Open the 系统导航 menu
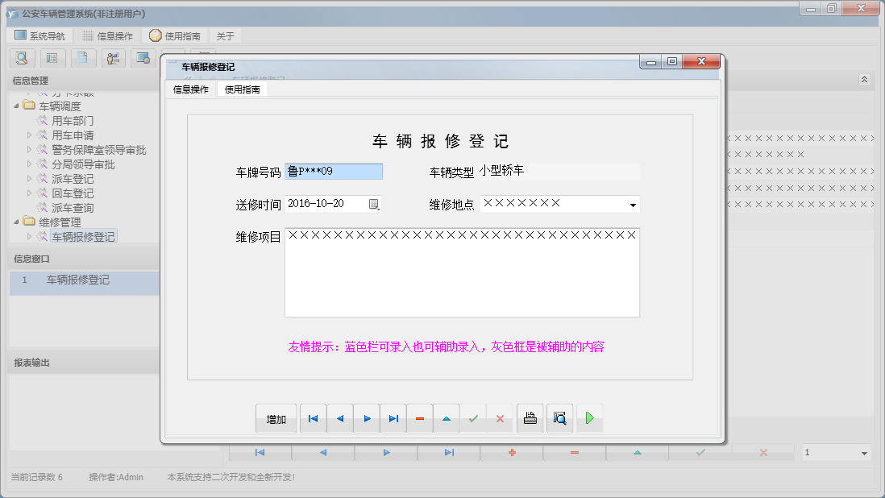 point(39,35)
